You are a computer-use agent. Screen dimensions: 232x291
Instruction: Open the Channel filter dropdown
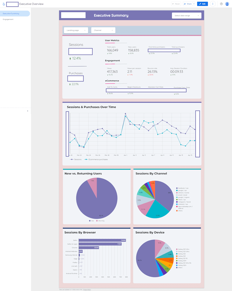click(103, 30)
